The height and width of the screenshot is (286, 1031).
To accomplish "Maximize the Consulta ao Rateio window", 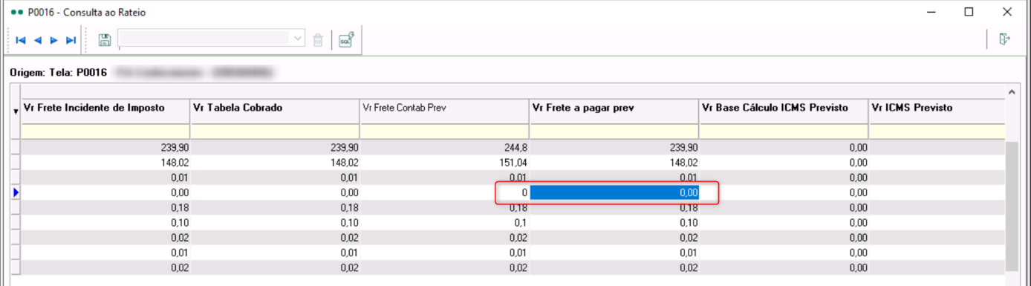I will 969,11.
